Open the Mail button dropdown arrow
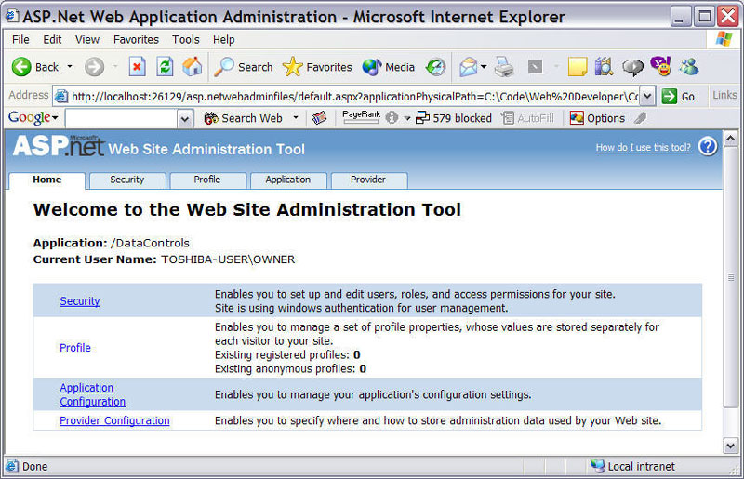The height and width of the screenshot is (479, 744). tap(484, 67)
